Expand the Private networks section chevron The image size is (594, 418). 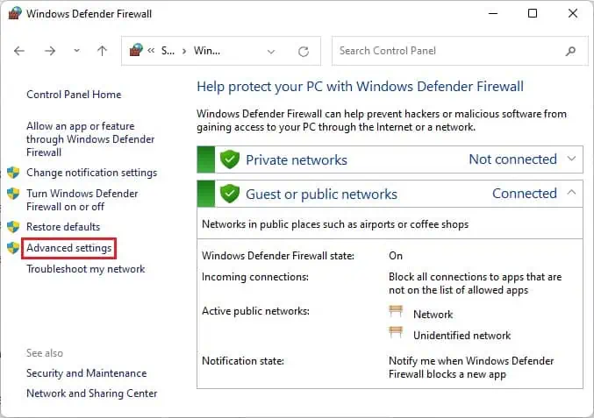[x=571, y=159]
